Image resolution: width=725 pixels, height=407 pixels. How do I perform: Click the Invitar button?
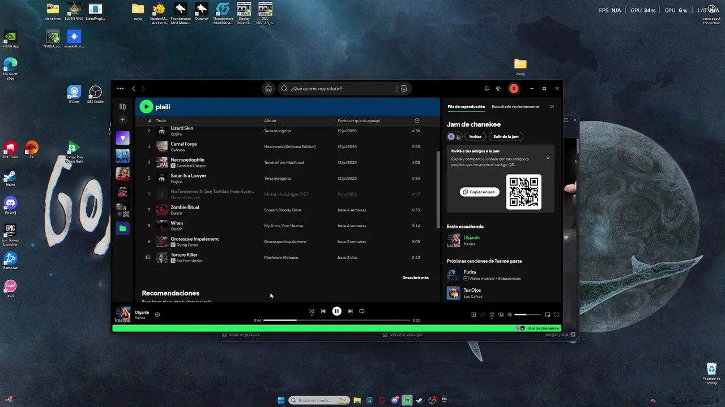(475, 136)
